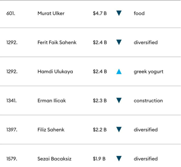Viewport: 181px width, 167px height.
Task: Open Murat Ulker's profile
Action: tap(51, 13)
